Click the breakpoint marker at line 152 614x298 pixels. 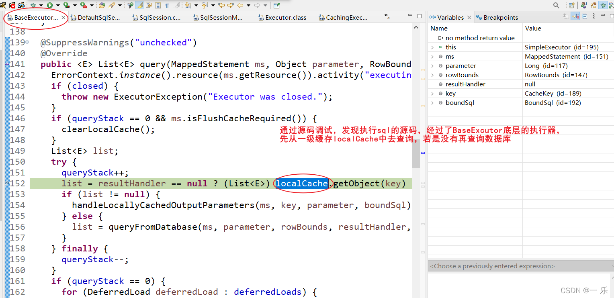tap(6, 184)
